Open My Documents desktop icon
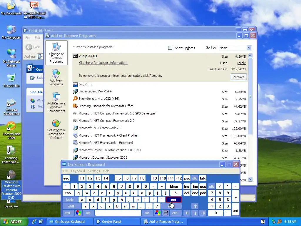This screenshot has width=301, height=226. pos(11,8)
